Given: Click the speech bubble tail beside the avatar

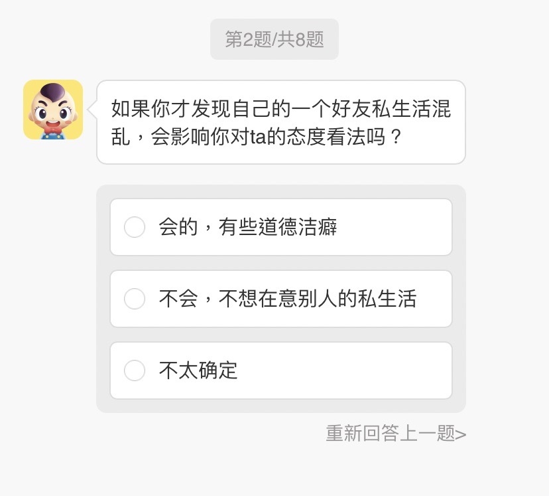Looking at the screenshot, I should [x=93, y=109].
